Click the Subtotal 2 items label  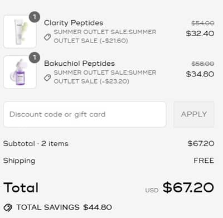tap(36, 144)
